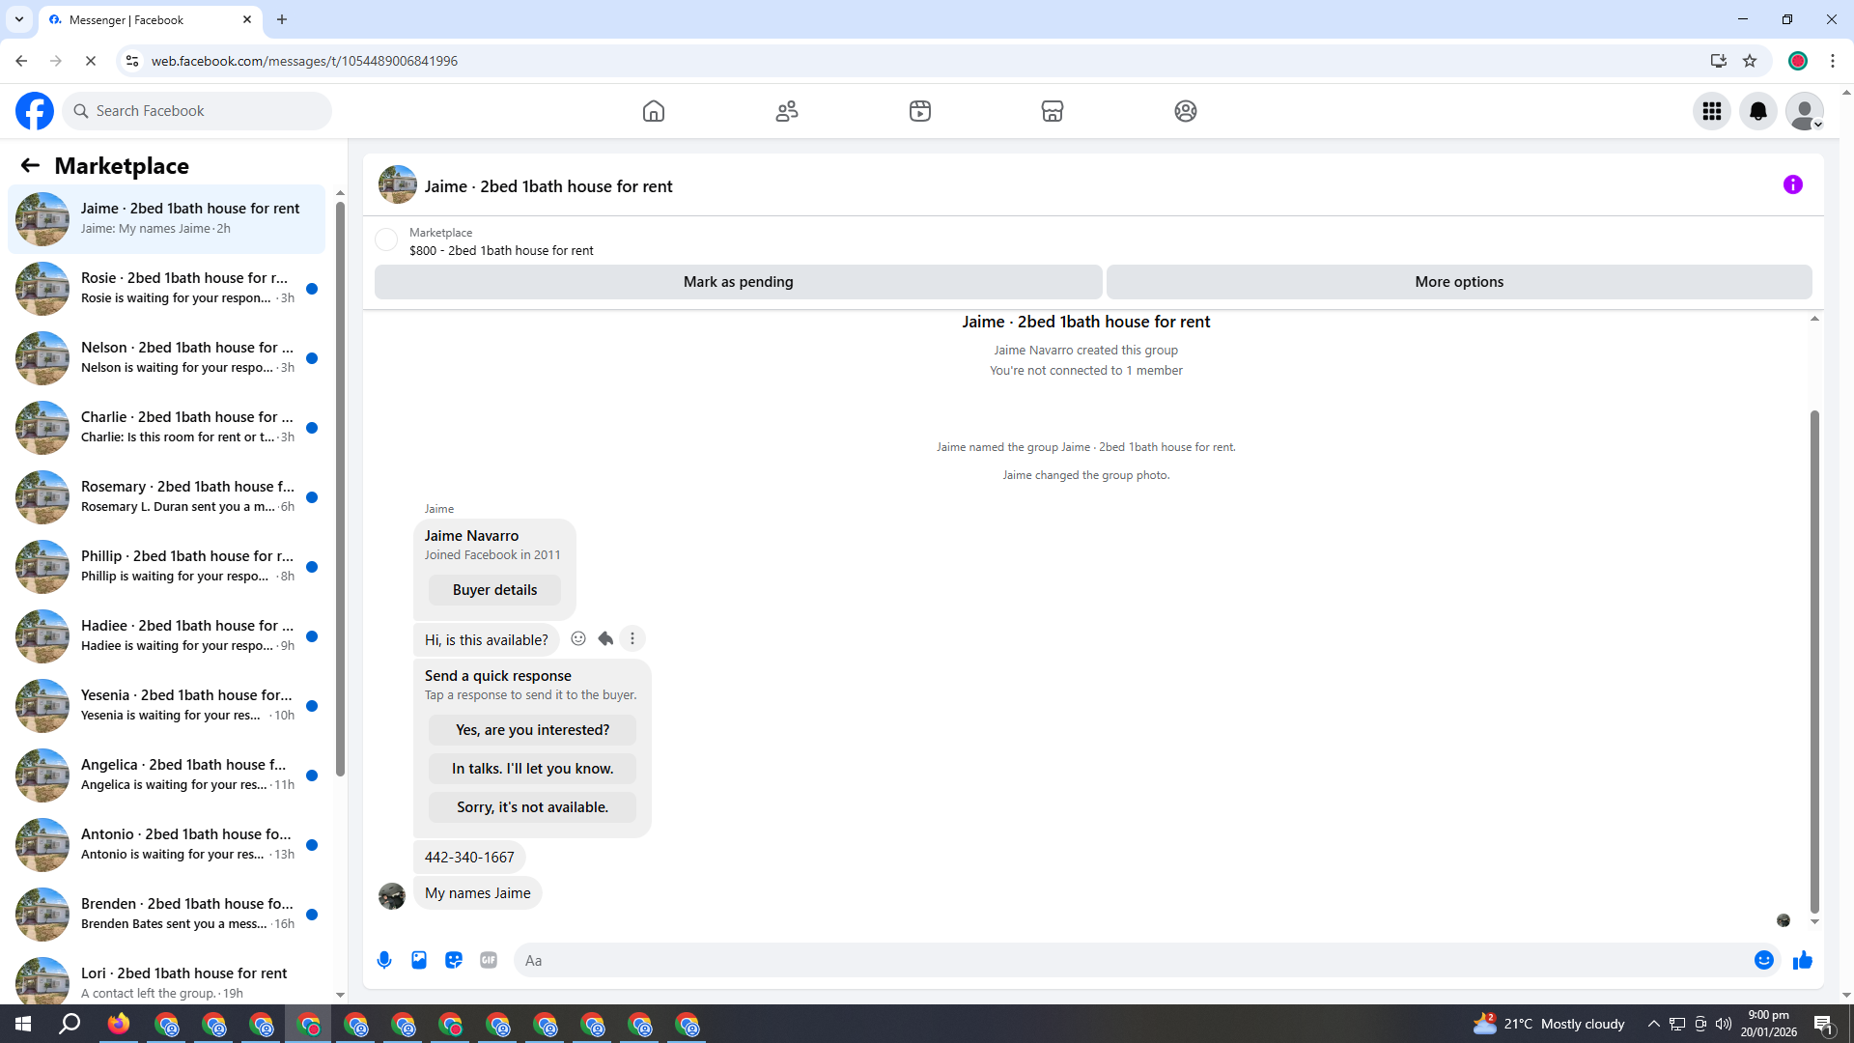Viewport: 1854px width, 1043px height.
Task: Go to the Home feed icon
Action: (654, 111)
